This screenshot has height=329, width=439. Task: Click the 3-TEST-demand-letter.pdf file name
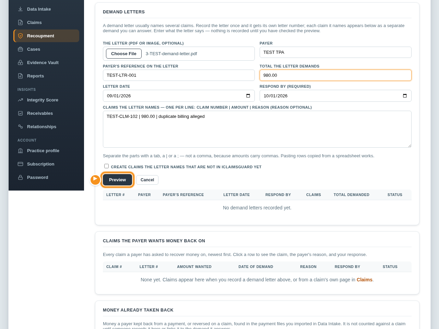click(171, 54)
